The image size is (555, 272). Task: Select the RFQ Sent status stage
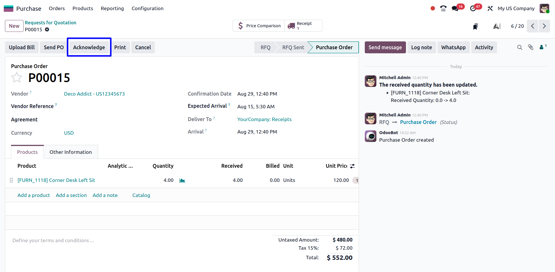click(293, 47)
